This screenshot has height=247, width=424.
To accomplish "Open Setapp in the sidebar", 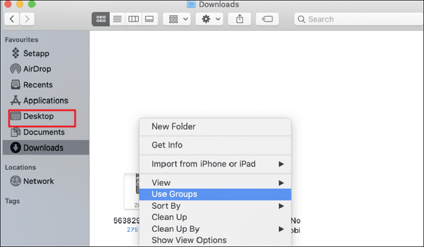I will tap(38, 53).
